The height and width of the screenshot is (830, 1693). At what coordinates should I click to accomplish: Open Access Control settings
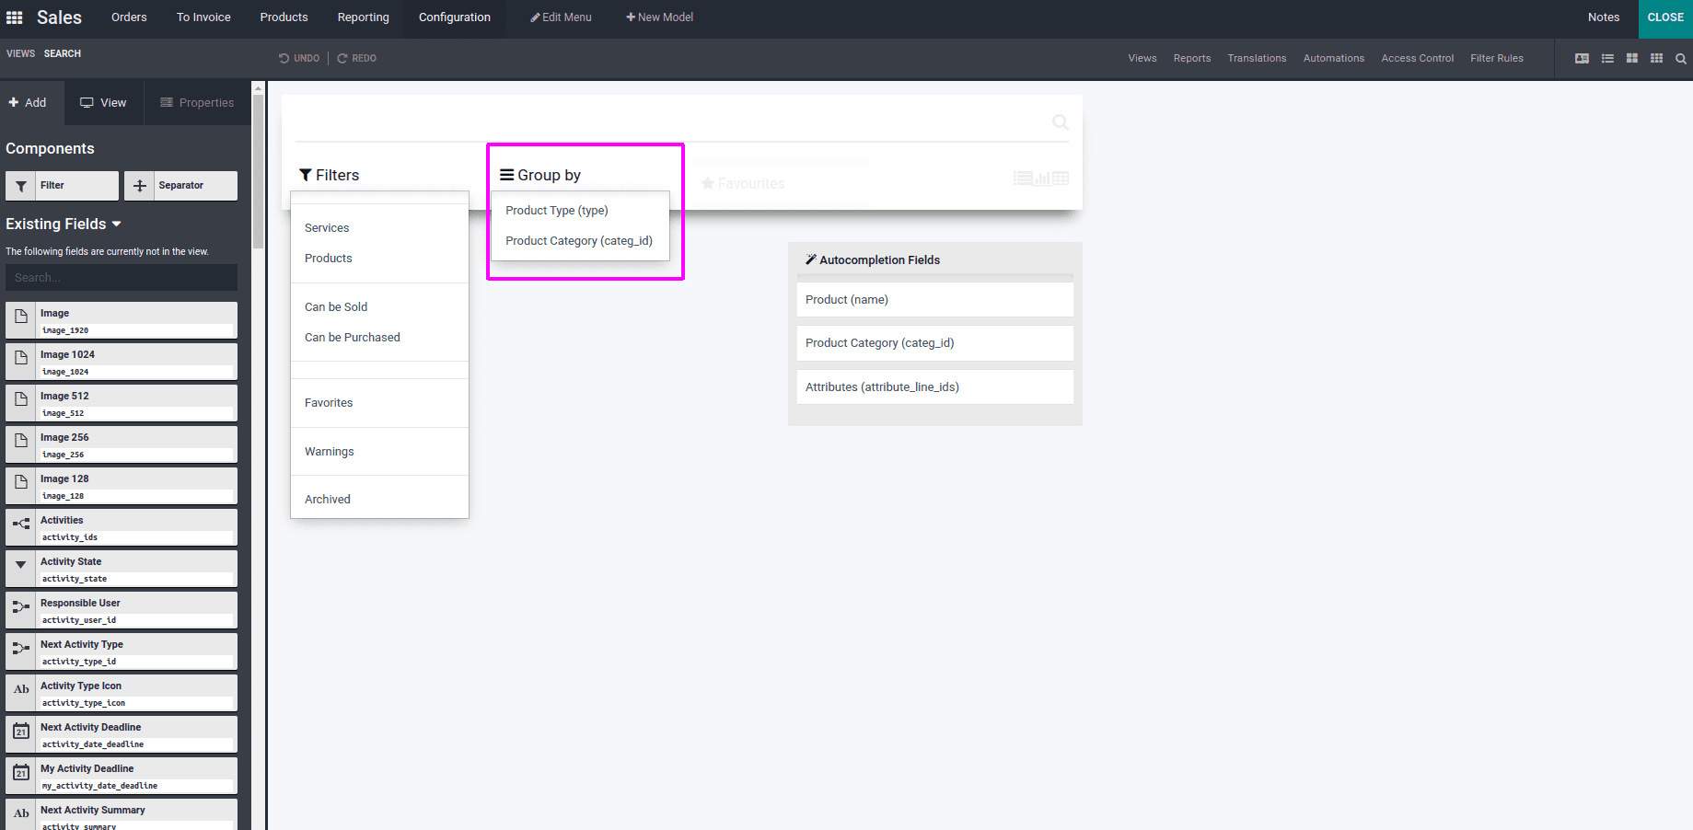pos(1417,58)
